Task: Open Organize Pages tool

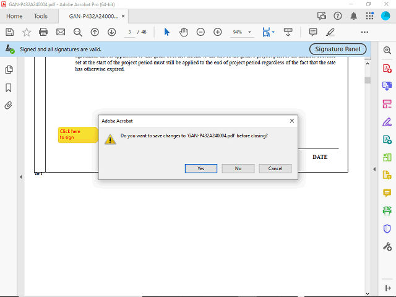Action: point(387,157)
